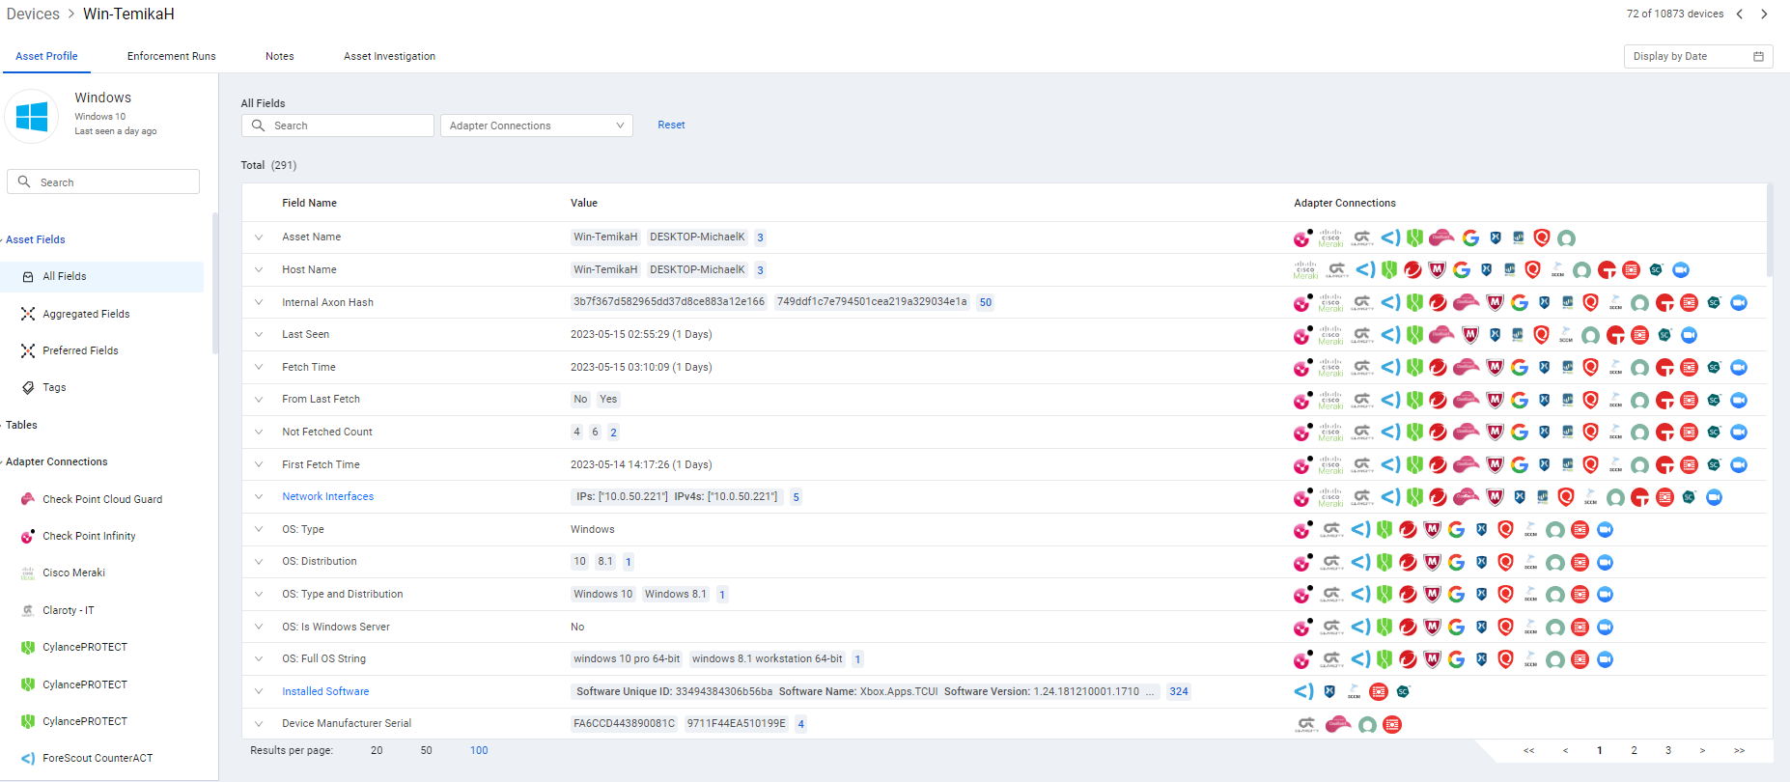Click the Windows 8.1 value in OS: Type and Distribution

pos(676,594)
